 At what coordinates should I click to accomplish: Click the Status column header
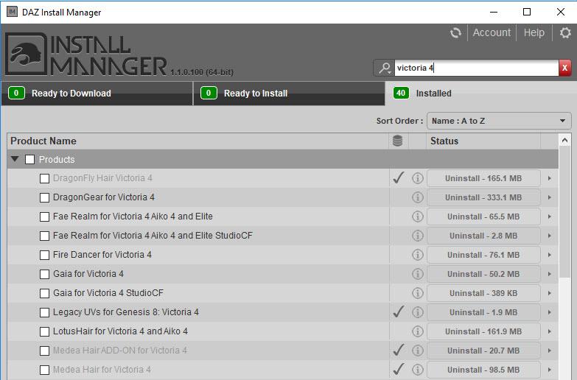pos(483,141)
